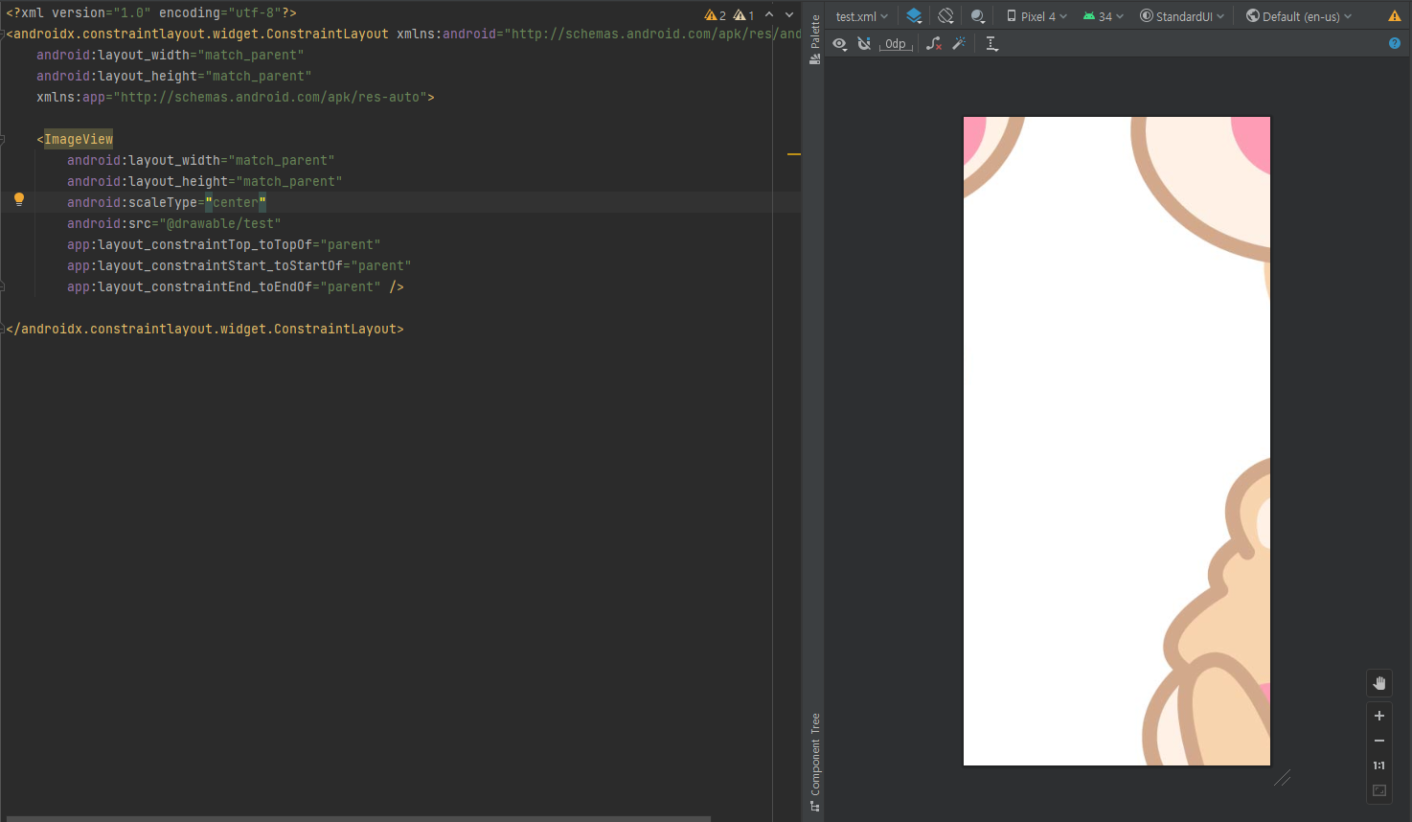Viewport: 1412px width, 822px height.
Task: Click the design warning triangle icon
Action: 1395,16
